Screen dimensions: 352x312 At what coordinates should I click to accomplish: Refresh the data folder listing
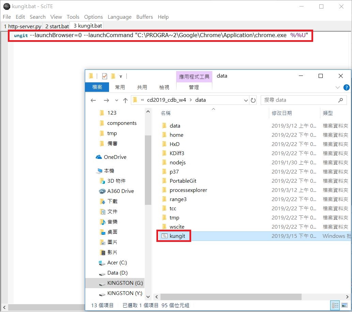coord(253,100)
